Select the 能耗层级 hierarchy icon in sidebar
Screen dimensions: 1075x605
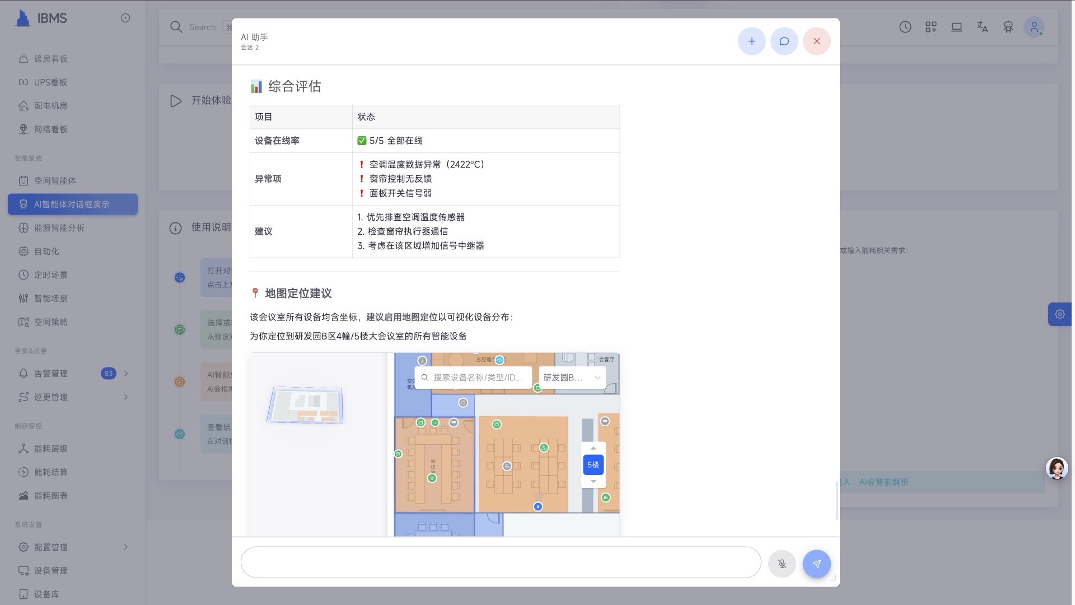coord(23,448)
